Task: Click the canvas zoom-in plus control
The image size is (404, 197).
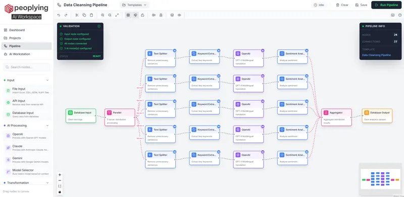Action: point(60,175)
